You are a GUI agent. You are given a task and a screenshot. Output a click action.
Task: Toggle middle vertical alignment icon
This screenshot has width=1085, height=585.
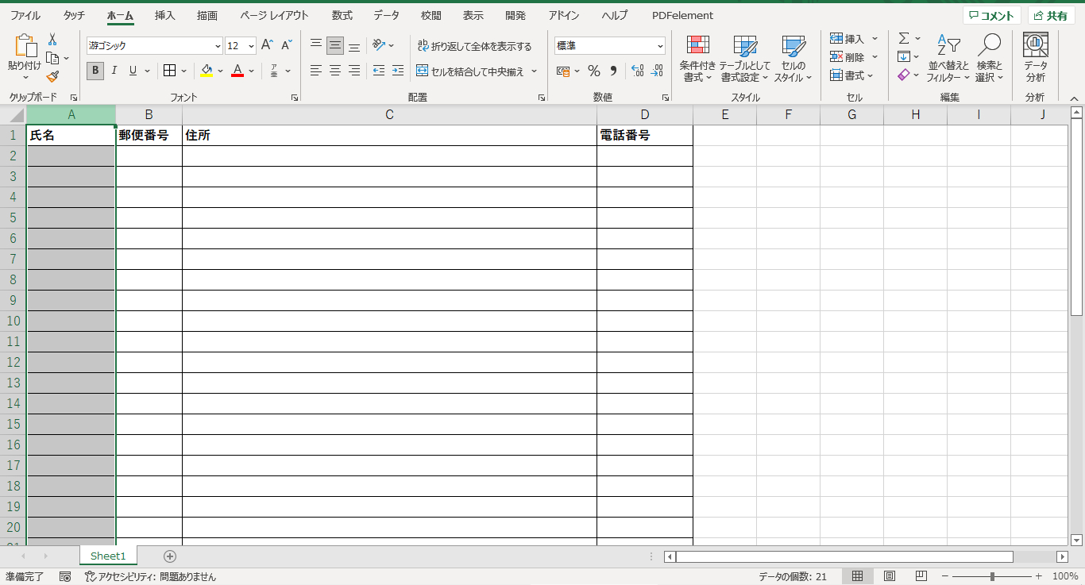pos(335,45)
